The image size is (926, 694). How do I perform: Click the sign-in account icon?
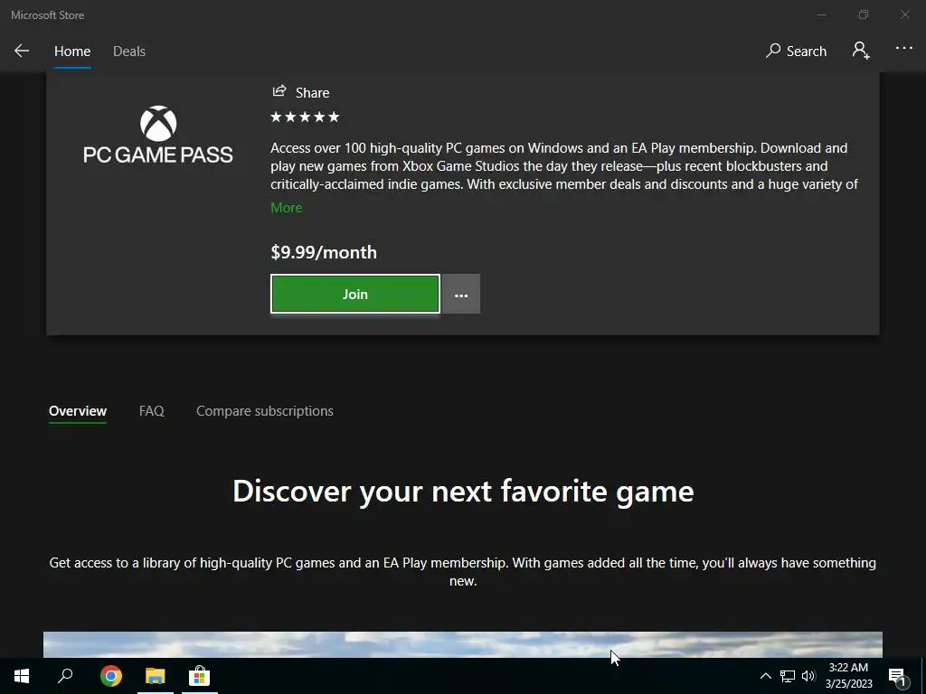pyautogui.click(x=861, y=51)
